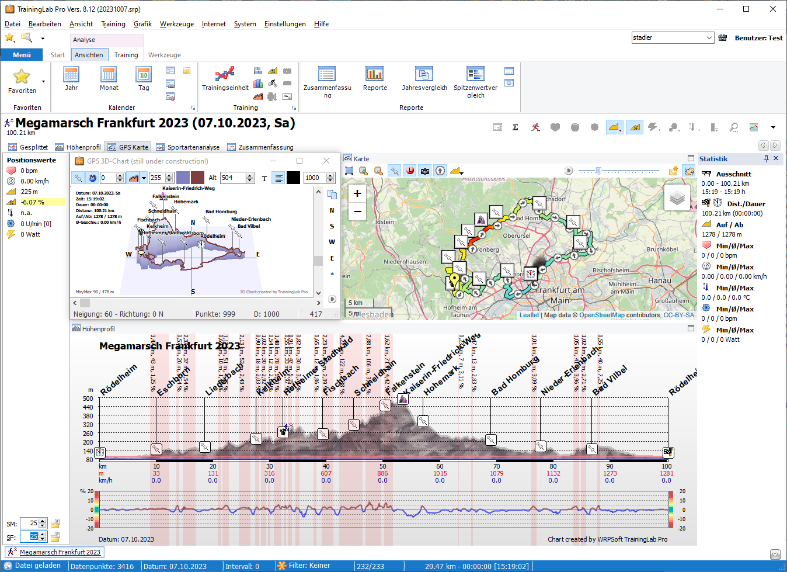
Task: Toggle the pin tool in map toolbar
Action: (395, 171)
